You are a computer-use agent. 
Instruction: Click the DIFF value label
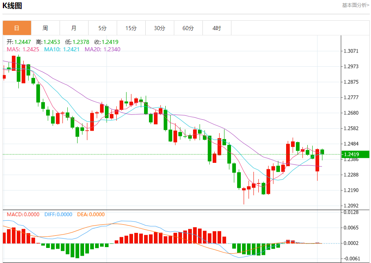point(58,215)
